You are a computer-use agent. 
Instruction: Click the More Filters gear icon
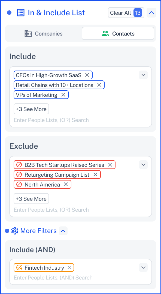[x=14, y=231]
